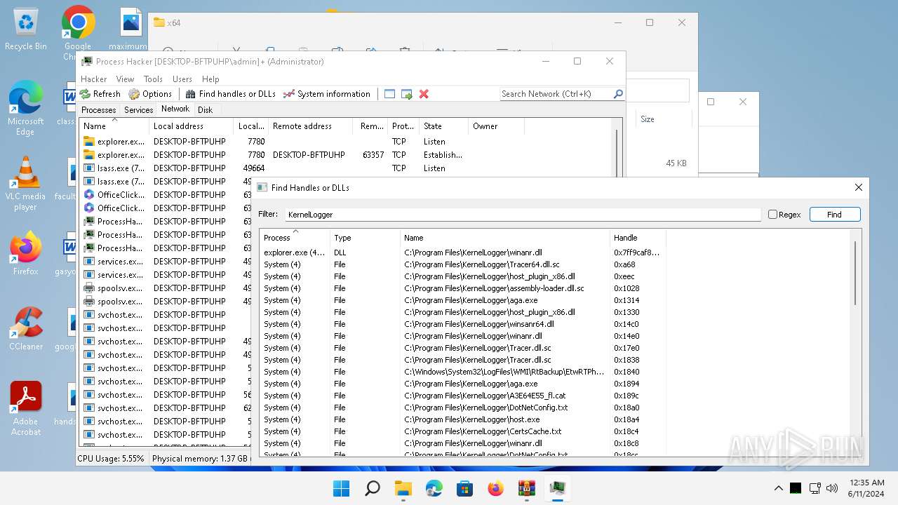Open File Explorer from taskbar
The width and height of the screenshot is (898, 505).
403,488
